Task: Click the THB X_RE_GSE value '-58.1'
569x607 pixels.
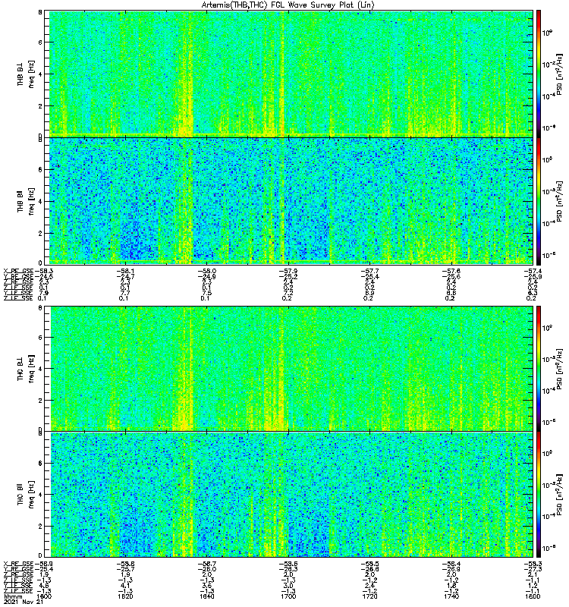Action: tap(125, 272)
